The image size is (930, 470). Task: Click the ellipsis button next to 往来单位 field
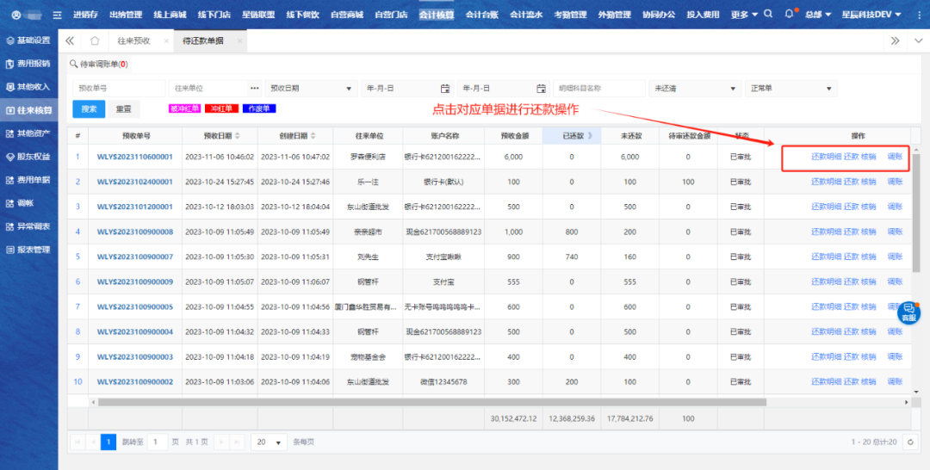click(x=254, y=88)
